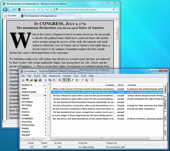Click the Headword list horizontal scrollbar thumb
This screenshot has height=151, width=170.
coord(33,139)
